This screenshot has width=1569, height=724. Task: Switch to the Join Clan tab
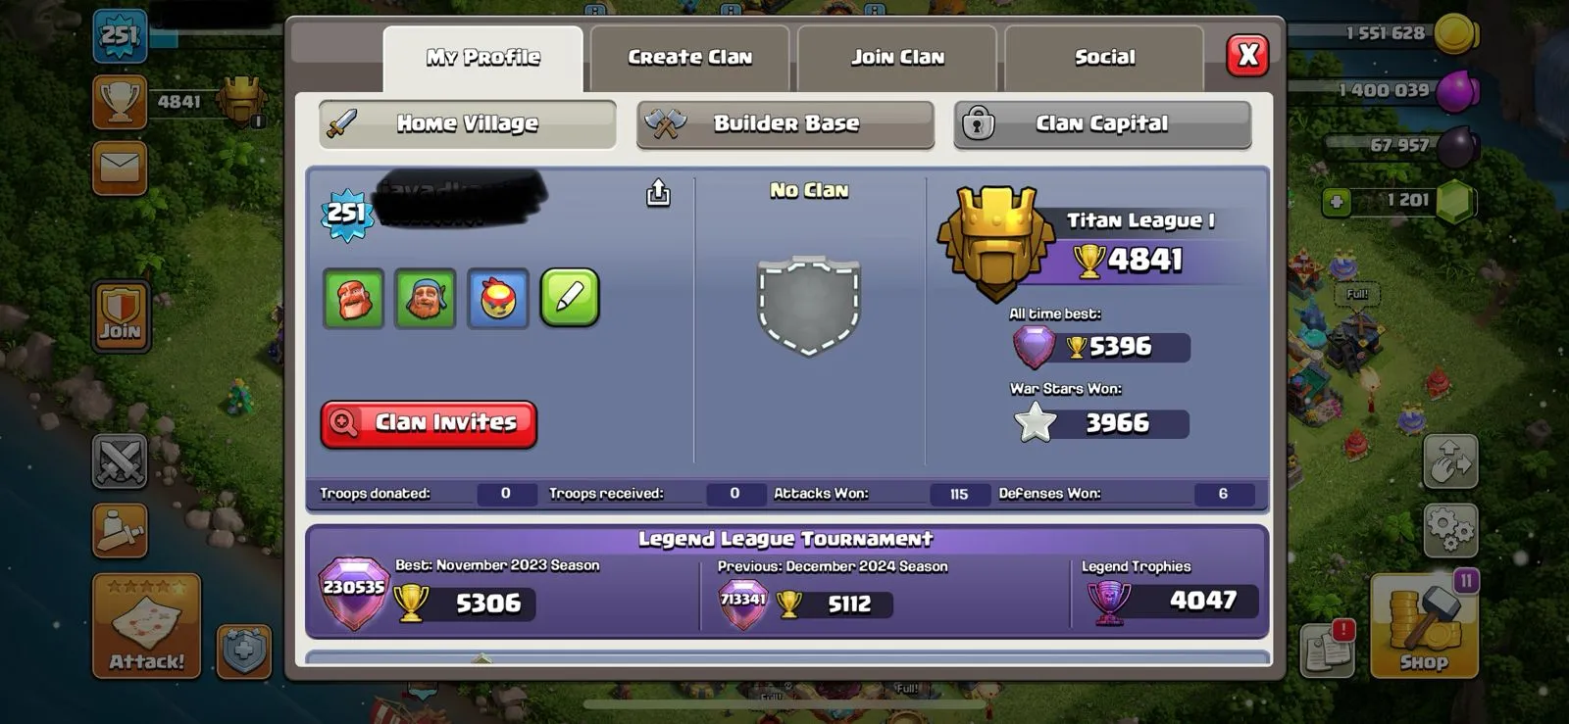(897, 58)
